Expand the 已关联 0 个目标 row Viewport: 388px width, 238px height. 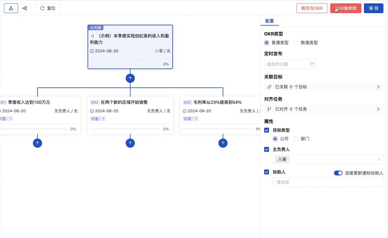pyautogui.click(x=324, y=87)
